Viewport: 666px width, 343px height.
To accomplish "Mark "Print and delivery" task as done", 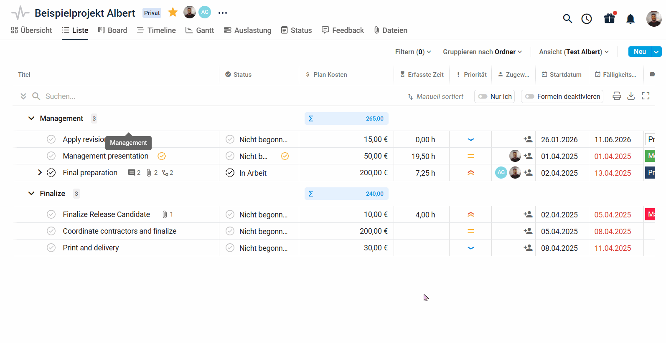I will click(51, 248).
